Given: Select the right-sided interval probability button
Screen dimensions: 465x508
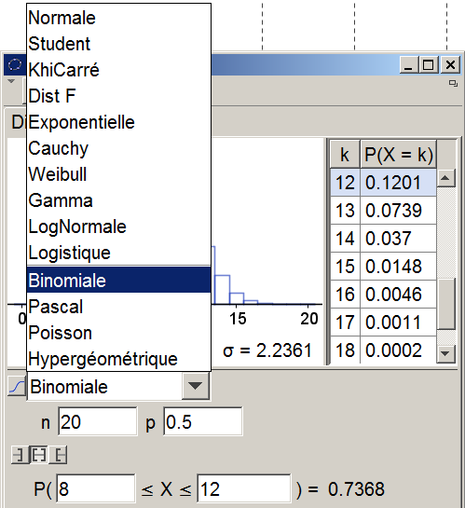Looking at the screenshot, I should point(58,456).
